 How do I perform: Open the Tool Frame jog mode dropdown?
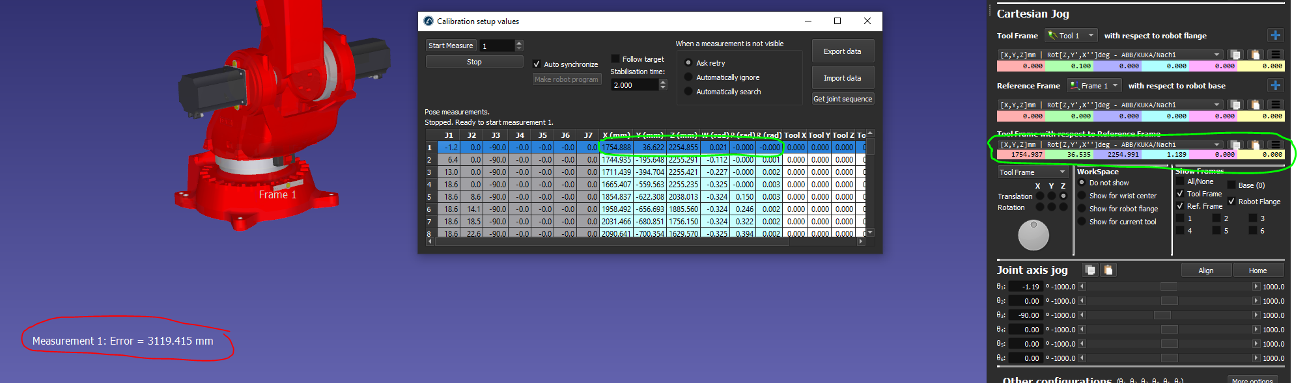[x=1033, y=172]
